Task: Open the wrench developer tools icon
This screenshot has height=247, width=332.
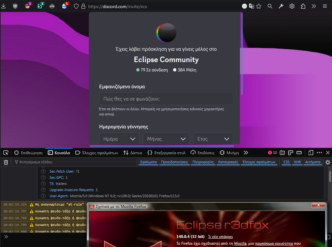Action: 281,6
